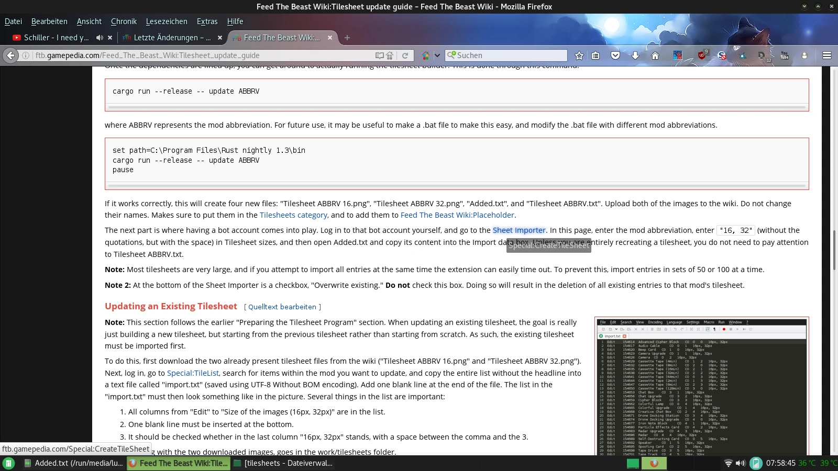Select the Feed The Beast Wiki taskbar entry
Viewport: 838px width, 471px height.
(179, 463)
